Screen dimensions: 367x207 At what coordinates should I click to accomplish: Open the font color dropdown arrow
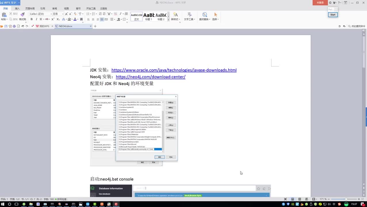(78, 19)
